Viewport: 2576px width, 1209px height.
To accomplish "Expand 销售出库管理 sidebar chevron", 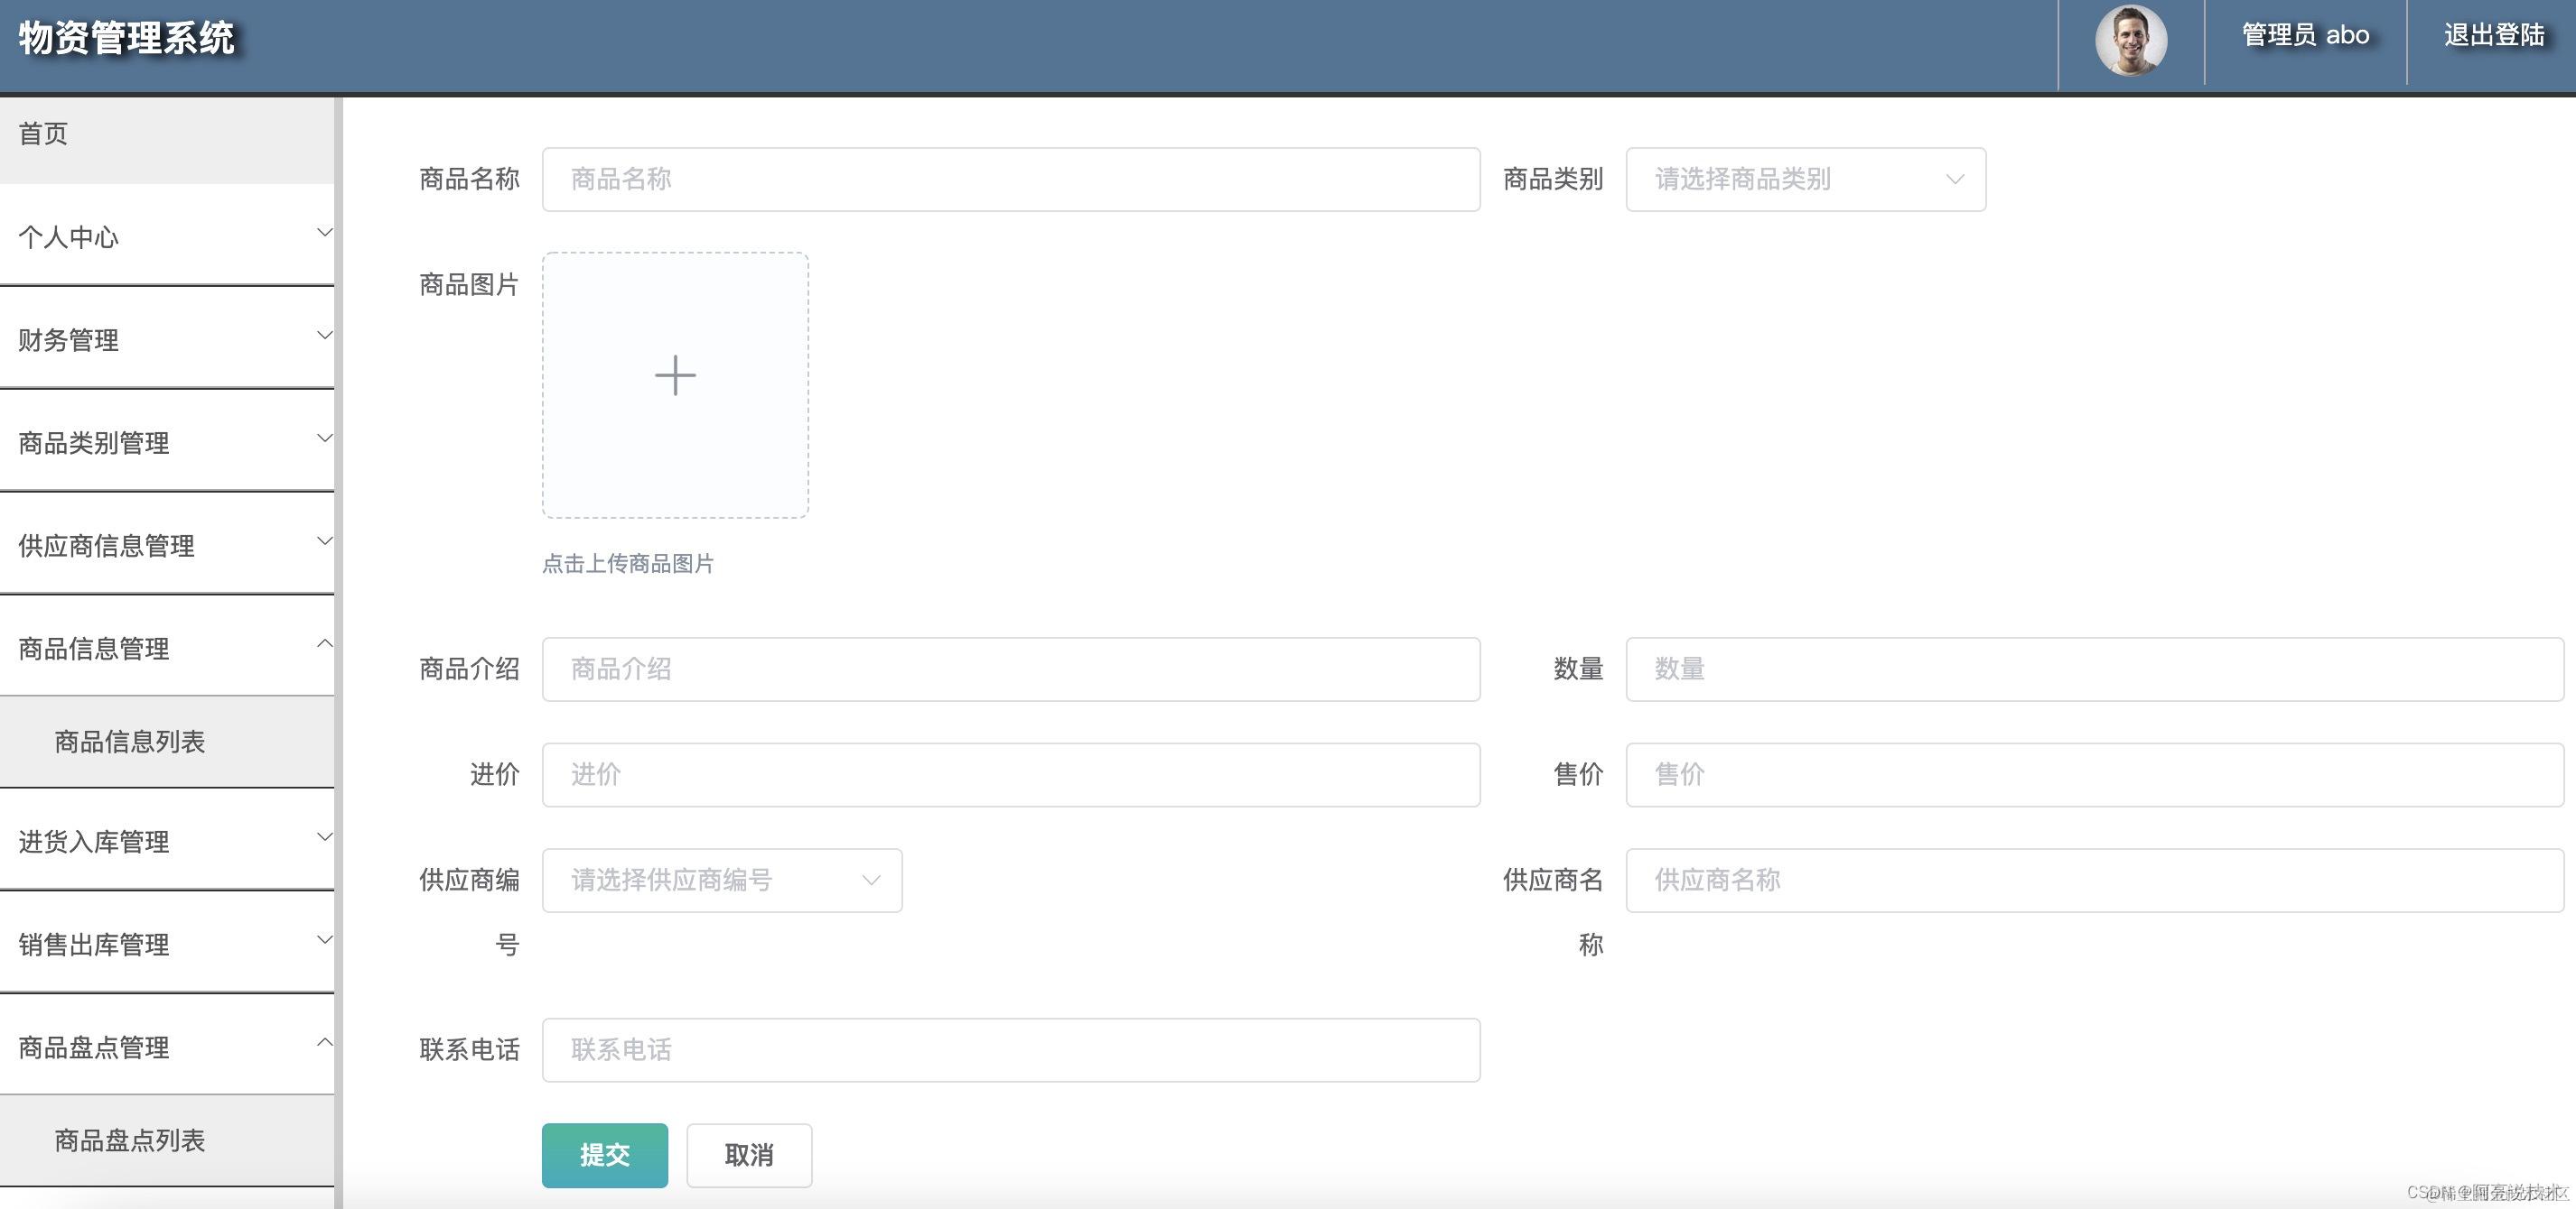I will (x=324, y=940).
